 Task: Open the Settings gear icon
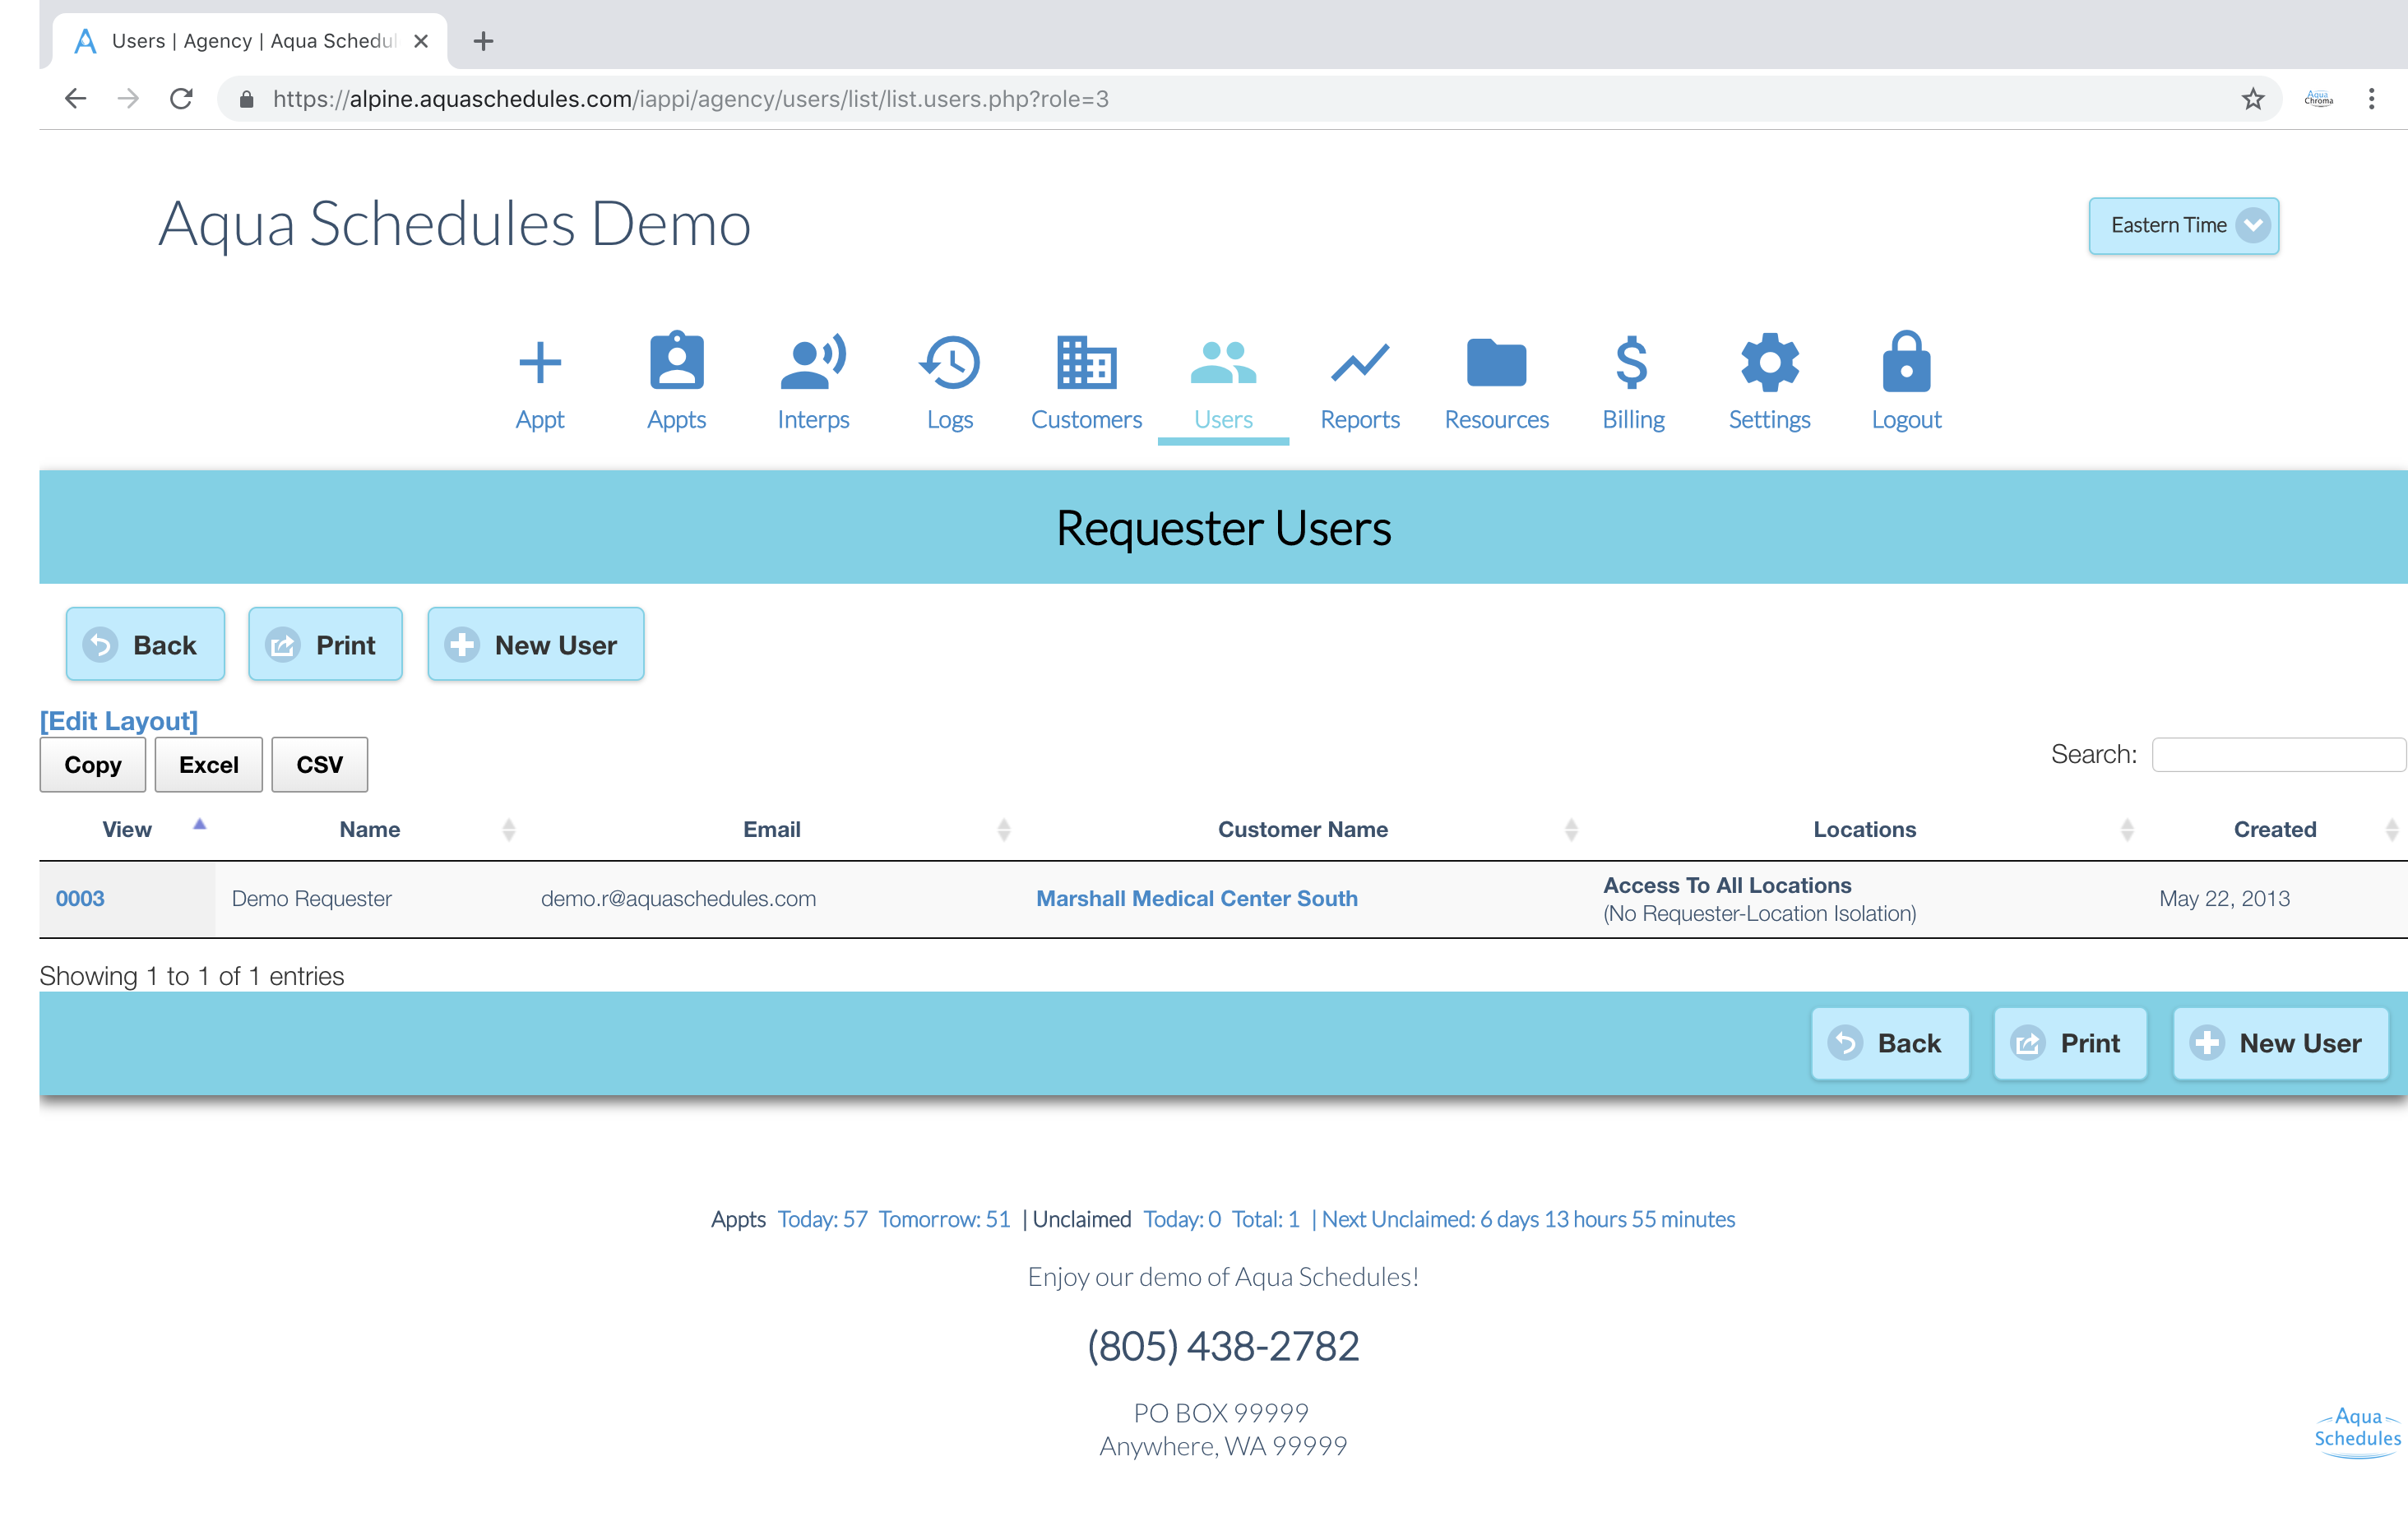pyautogui.click(x=1769, y=362)
